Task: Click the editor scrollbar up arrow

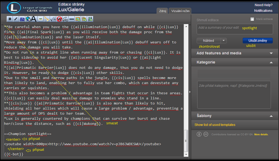Action: coord(186,26)
